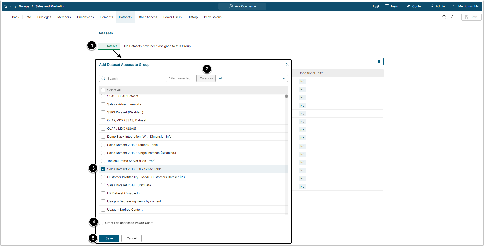Click the dataset list scrollbar thumb
Viewport: 484px width, 246px height.
click(286, 96)
